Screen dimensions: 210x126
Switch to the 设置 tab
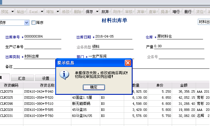(45, 78)
